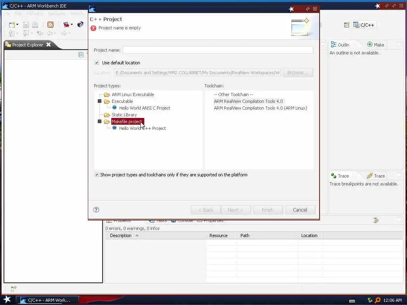Click the dialog Help question mark icon
This screenshot has width=407, height=305.
click(96, 210)
